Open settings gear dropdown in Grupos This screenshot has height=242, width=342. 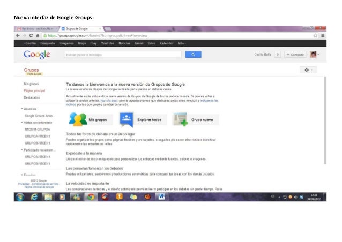pyautogui.click(x=308, y=70)
